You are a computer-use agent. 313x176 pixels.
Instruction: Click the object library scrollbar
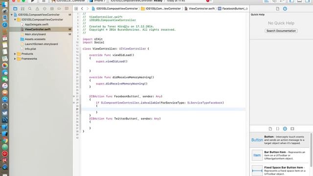(311, 150)
